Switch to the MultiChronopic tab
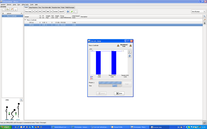This screenshot has width=207, height=129. (x=70, y=7)
